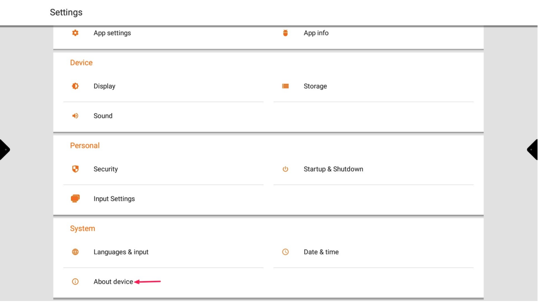Viewport: 538px width, 302px height.
Task: Open the App settings entry
Action: pos(112,33)
